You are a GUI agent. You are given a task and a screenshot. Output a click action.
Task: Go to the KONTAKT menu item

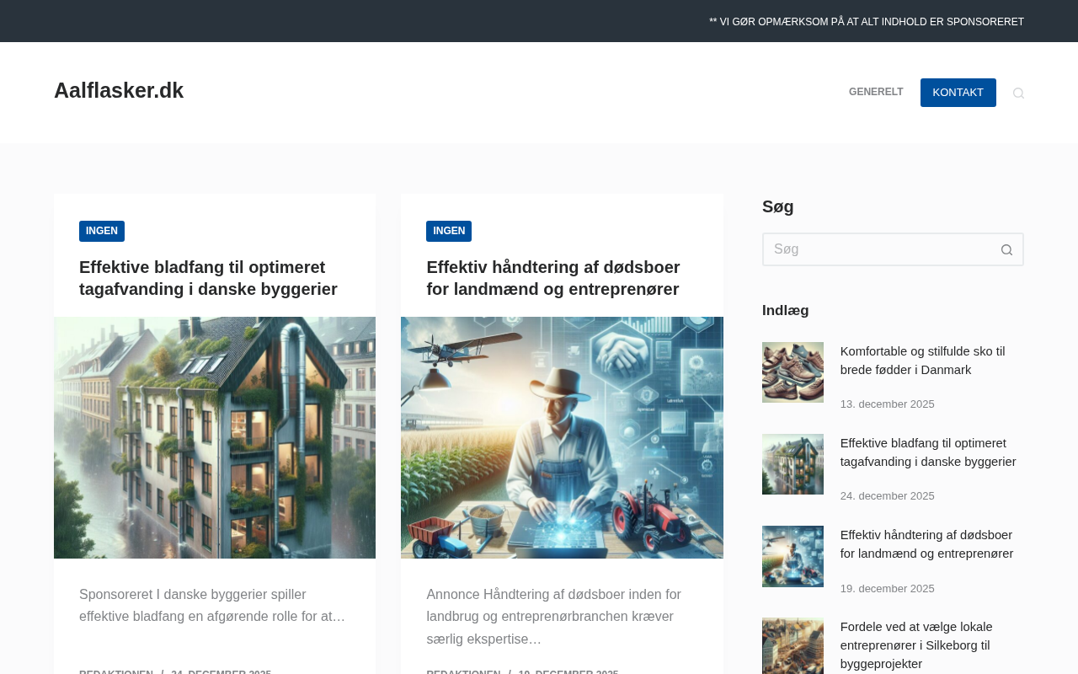click(x=958, y=93)
